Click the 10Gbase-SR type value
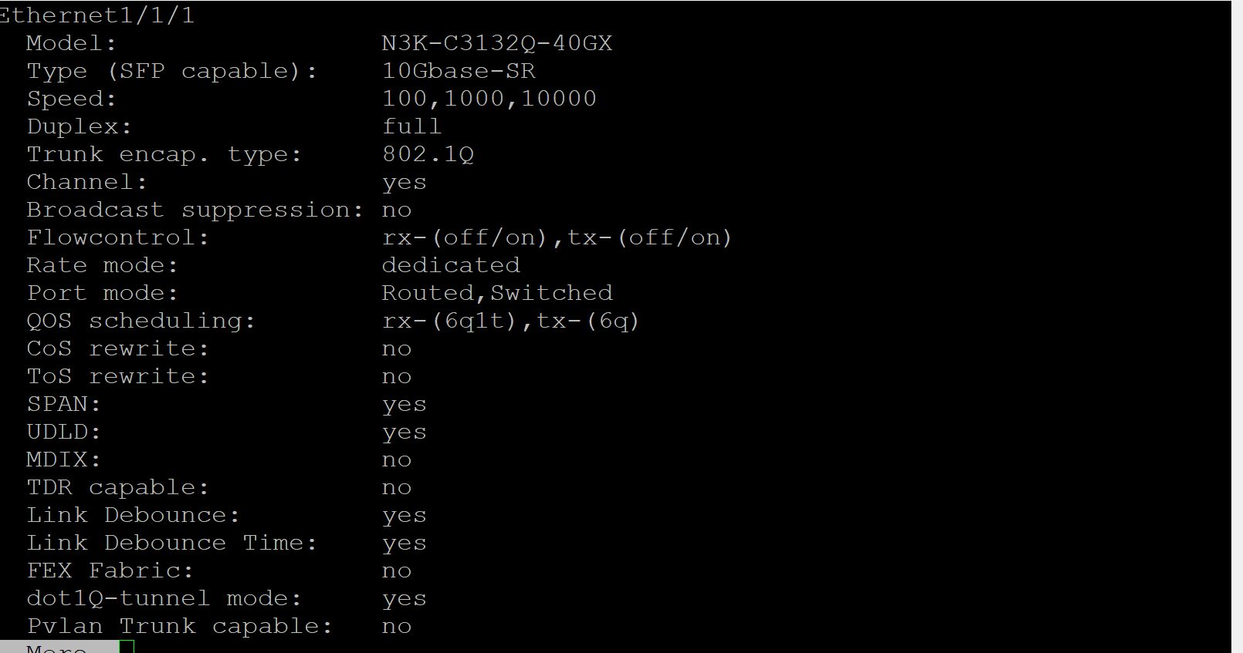This screenshot has height=653, width=1243. pyautogui.click(x=459, y=71)
